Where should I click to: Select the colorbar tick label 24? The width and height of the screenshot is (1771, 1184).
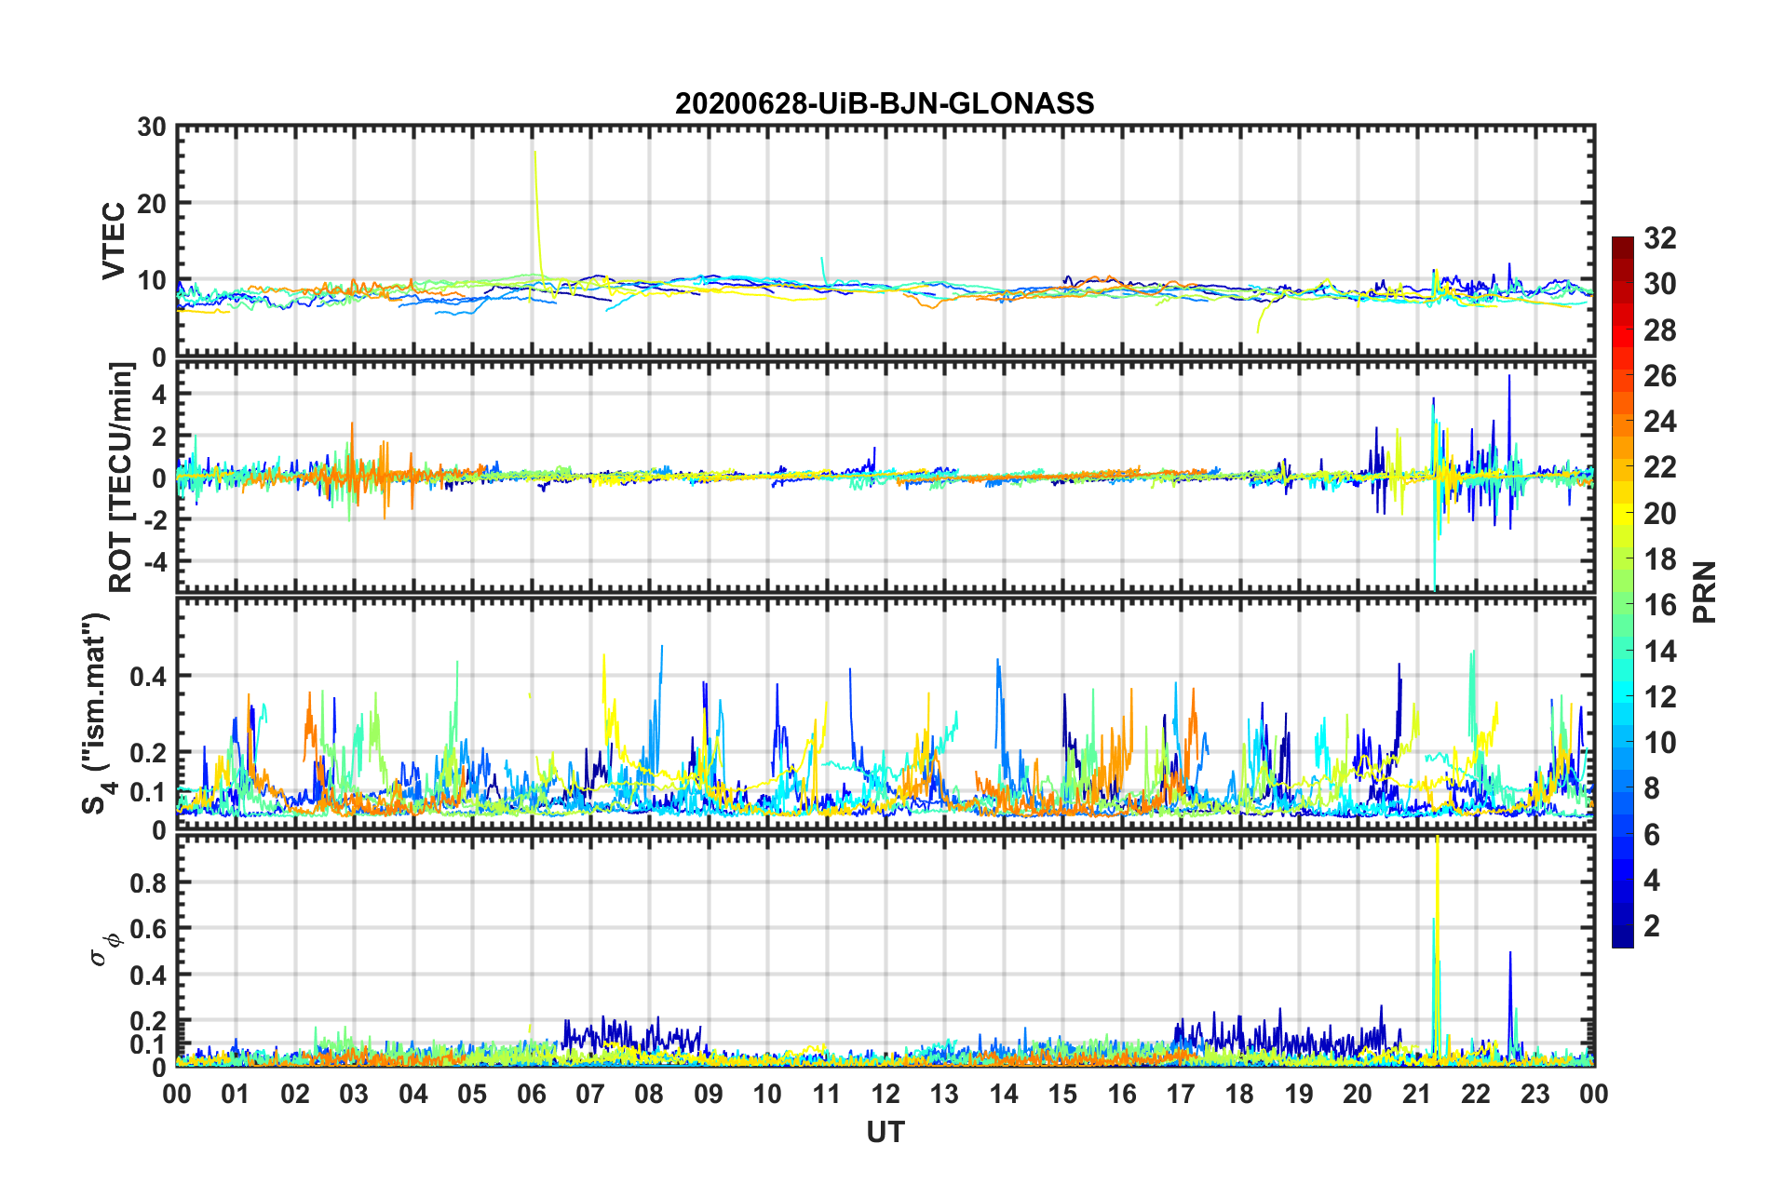pos(1659,422)
